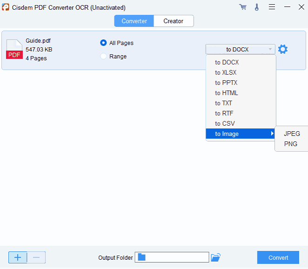
Task: Choose to RTF from the format list
Action: pyautogui.click(x=241, y=113)
